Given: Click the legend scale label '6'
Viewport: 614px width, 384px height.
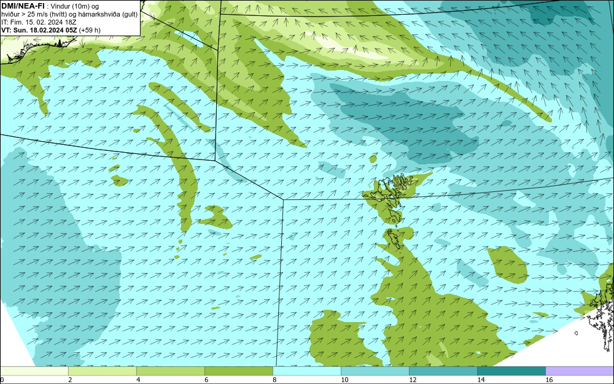Looking at the screenshot, I should pyautogui.click(x=206, y=380).
